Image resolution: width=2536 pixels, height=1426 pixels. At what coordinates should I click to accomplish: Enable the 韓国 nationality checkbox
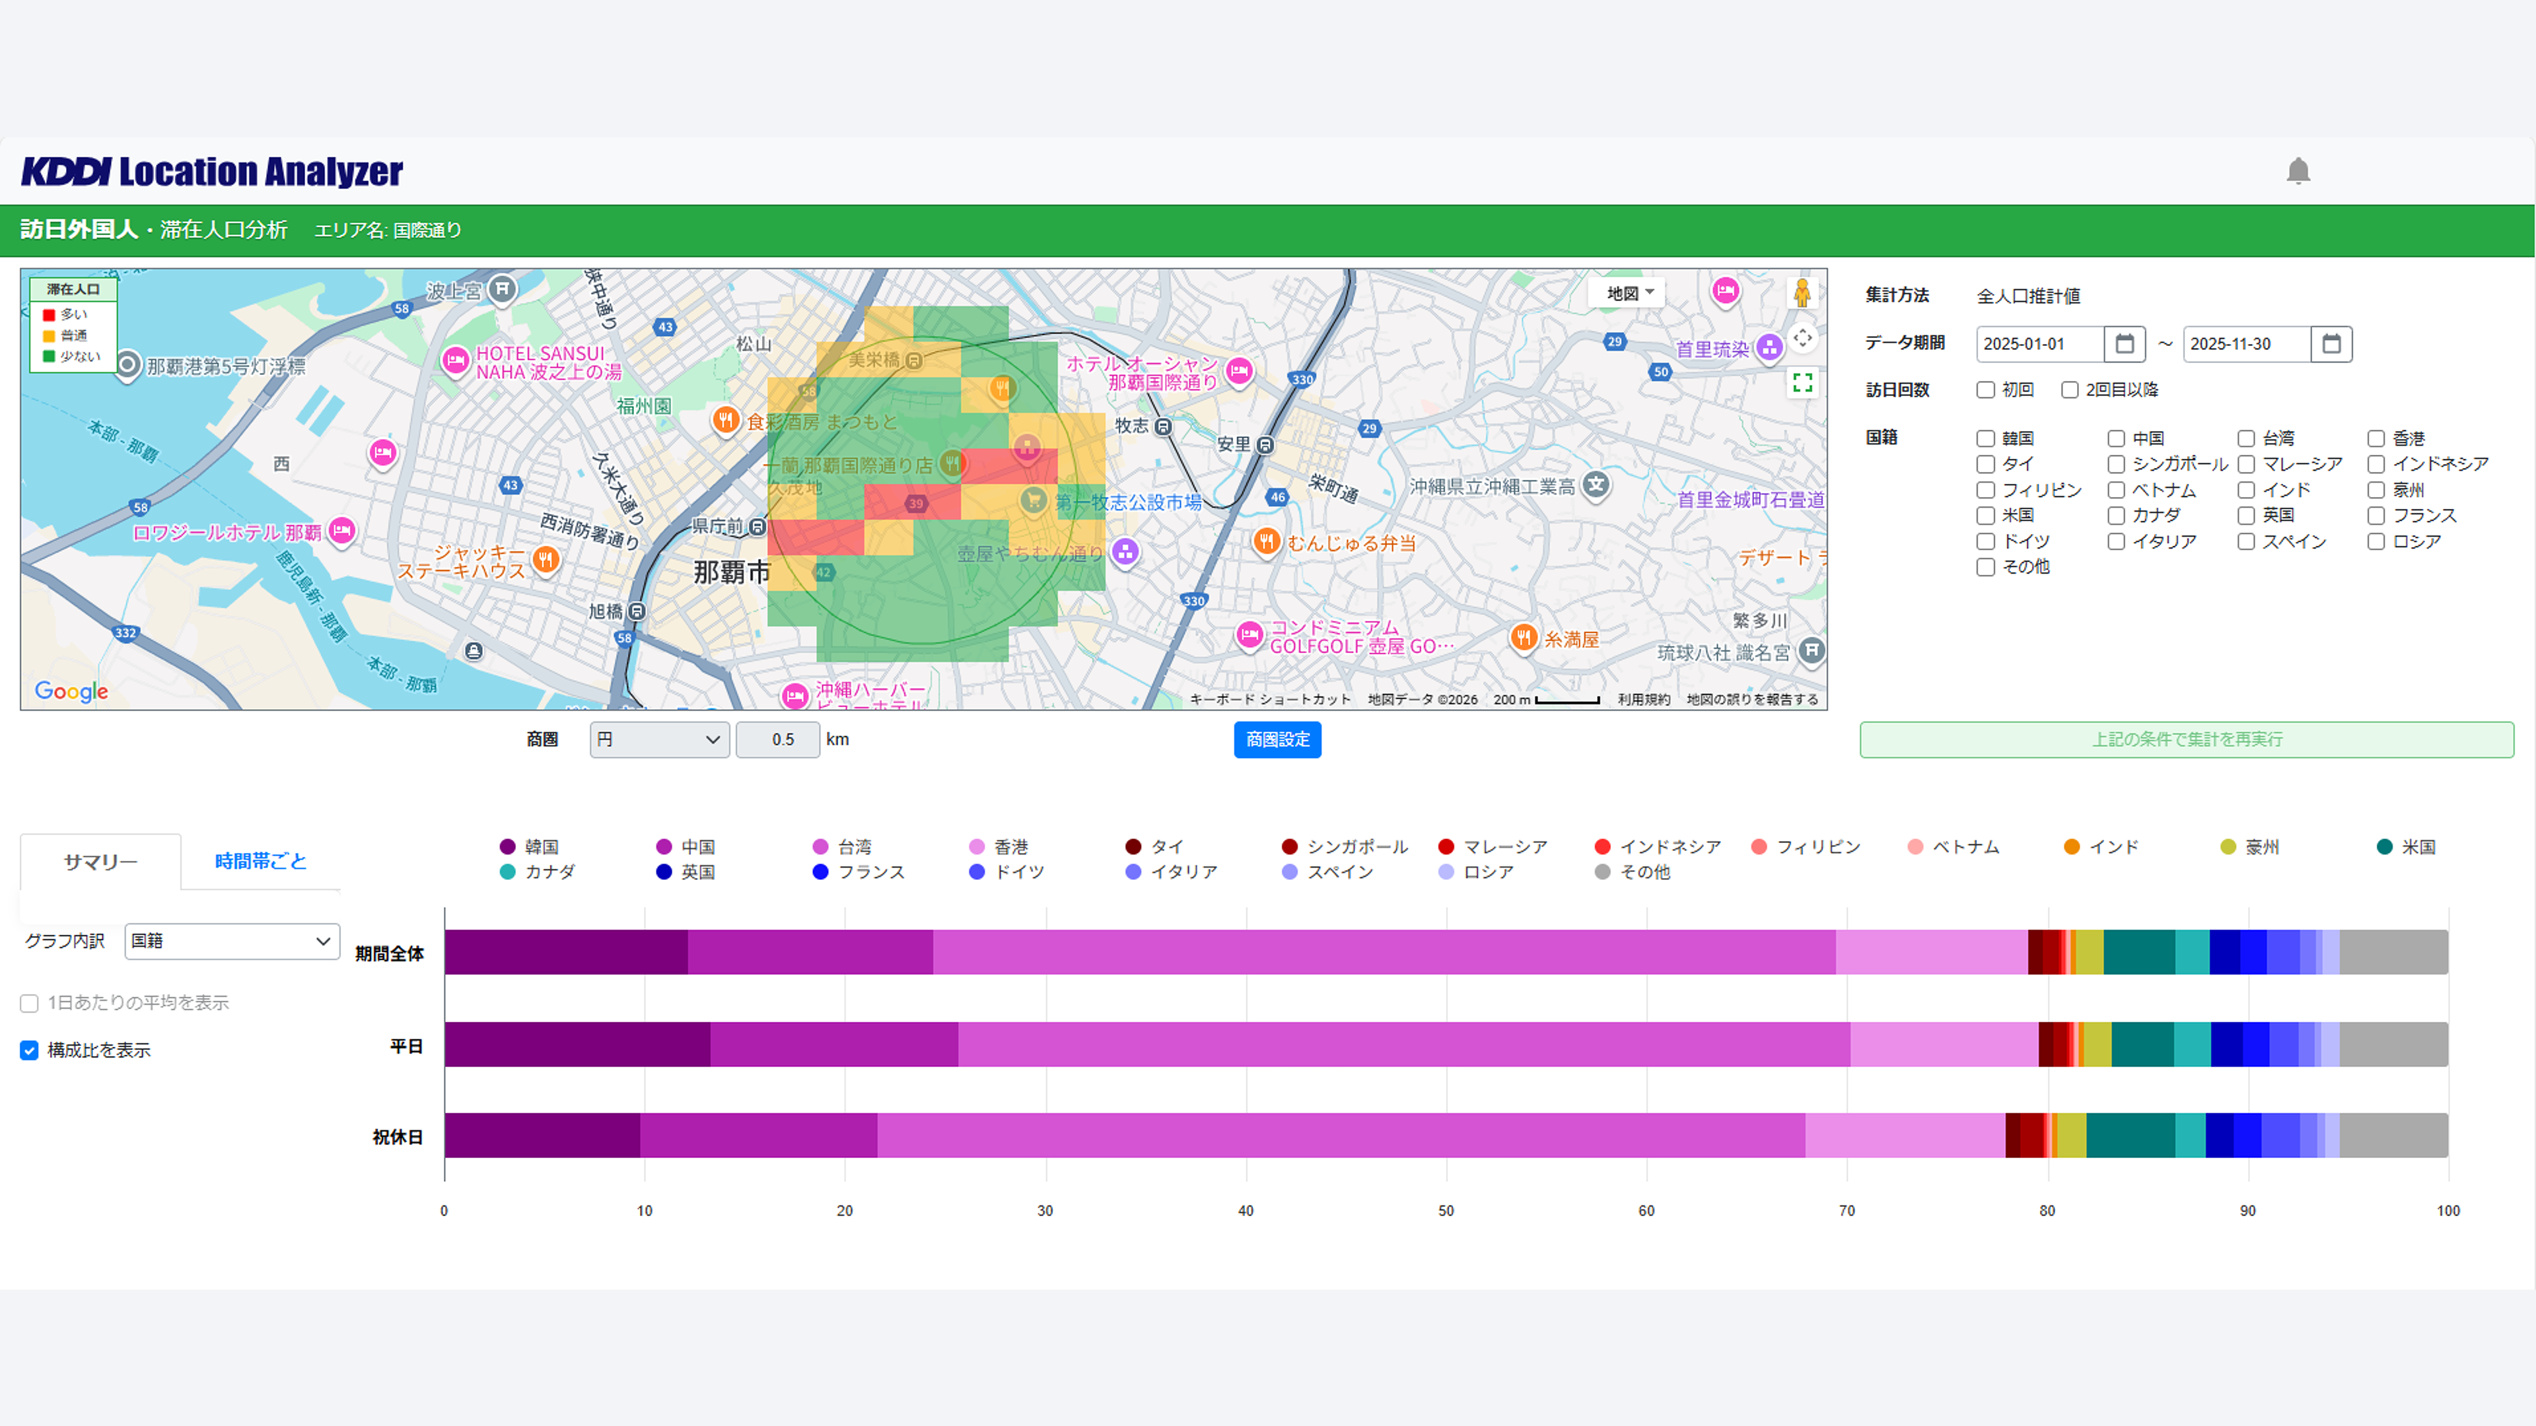pos(1986,439)
